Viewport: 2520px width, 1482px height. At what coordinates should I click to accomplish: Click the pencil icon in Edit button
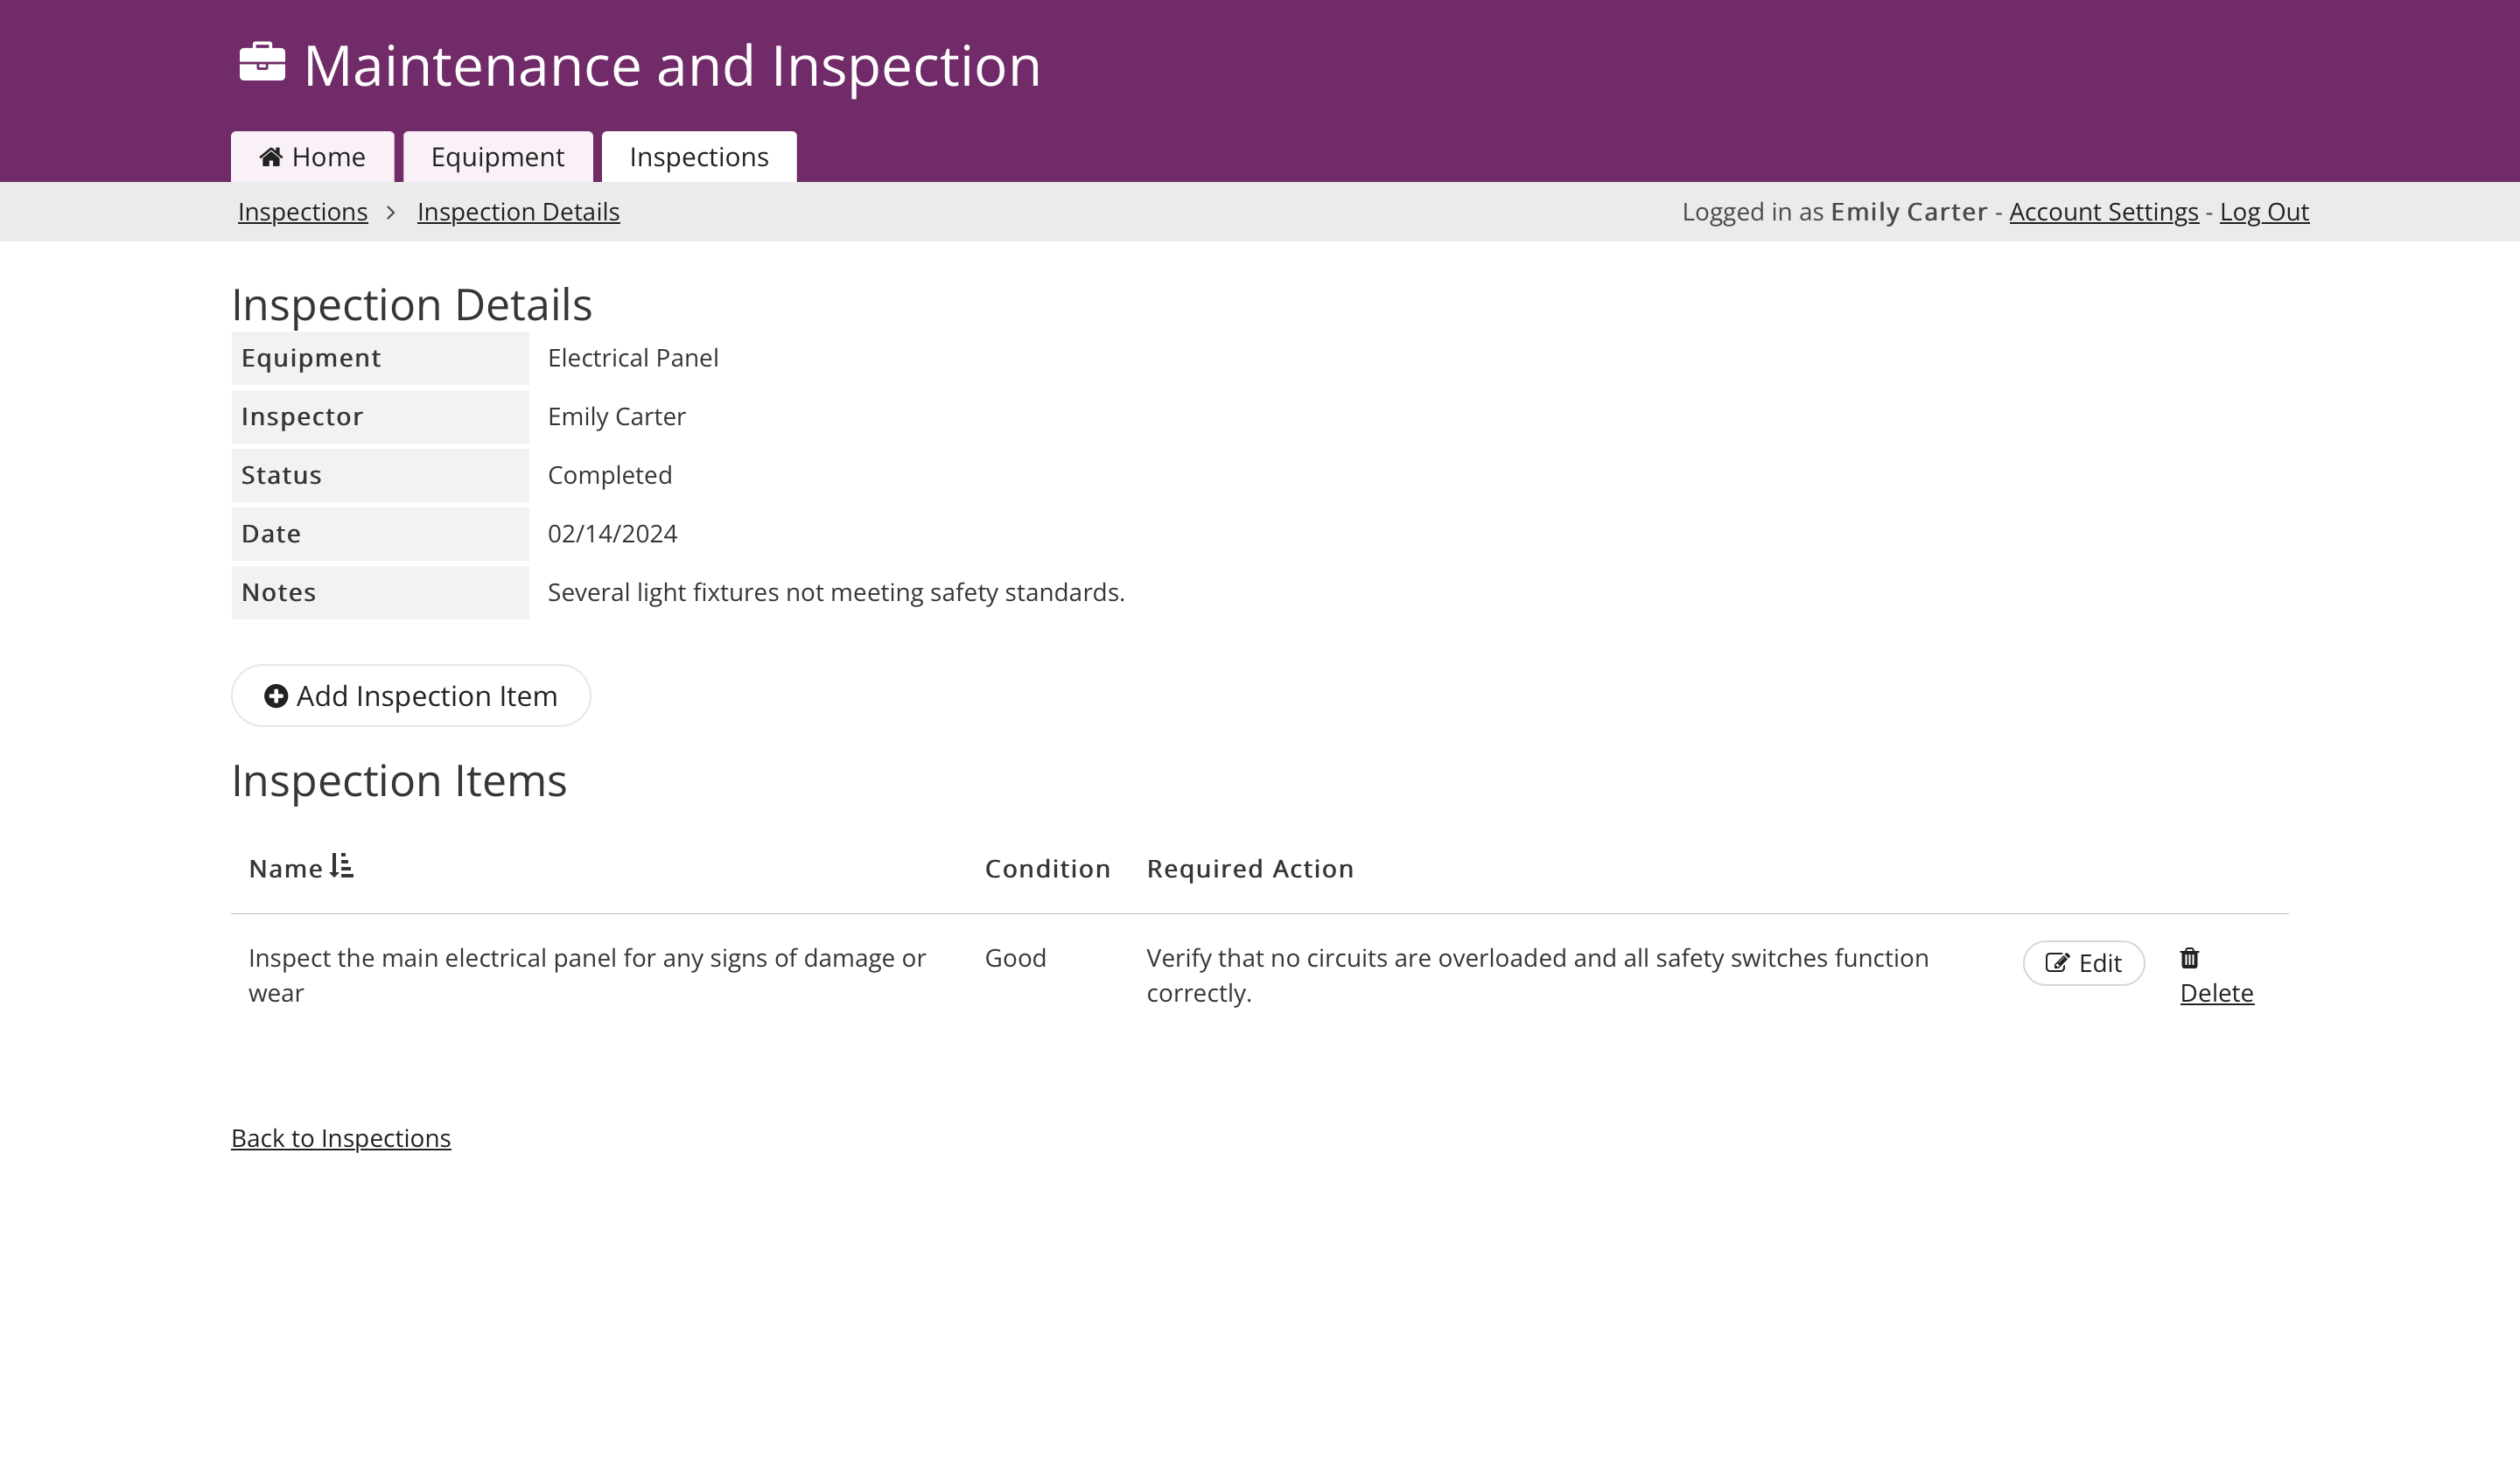tap(2056, 963)
